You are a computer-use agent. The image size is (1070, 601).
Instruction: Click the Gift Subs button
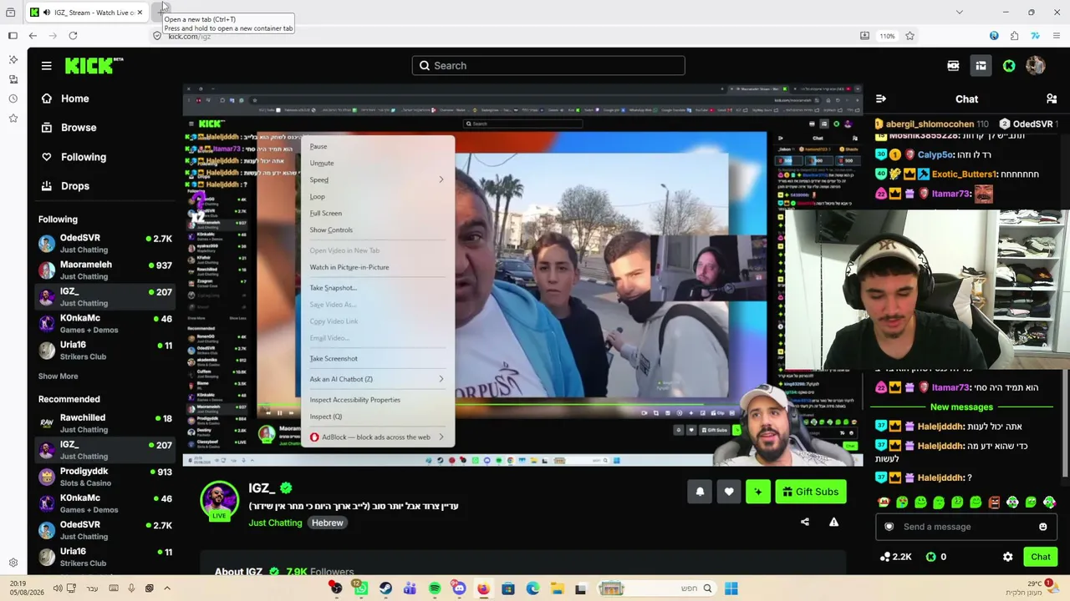pyautogui.click(x=811, y=492)
